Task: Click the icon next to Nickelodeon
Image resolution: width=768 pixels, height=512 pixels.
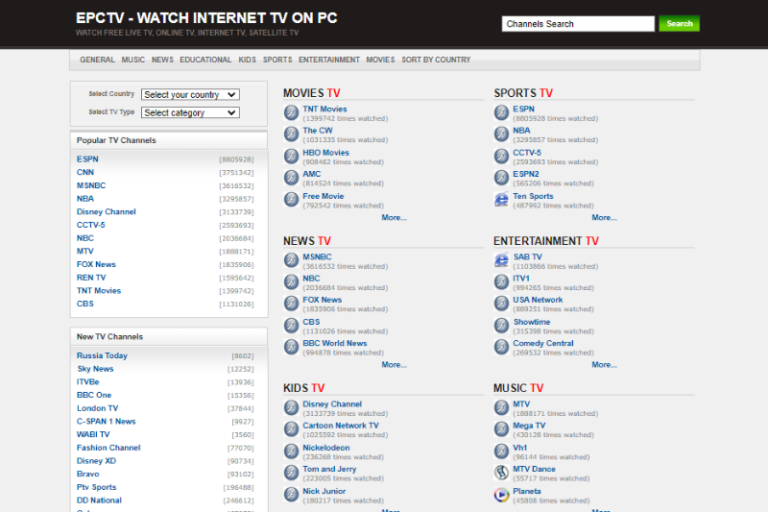Action: [292, 451]
